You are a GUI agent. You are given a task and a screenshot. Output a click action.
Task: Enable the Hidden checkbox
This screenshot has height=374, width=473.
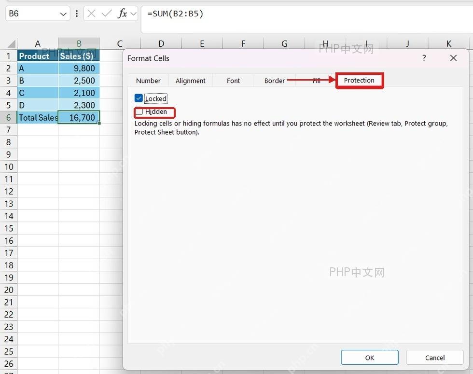point(139,111)
